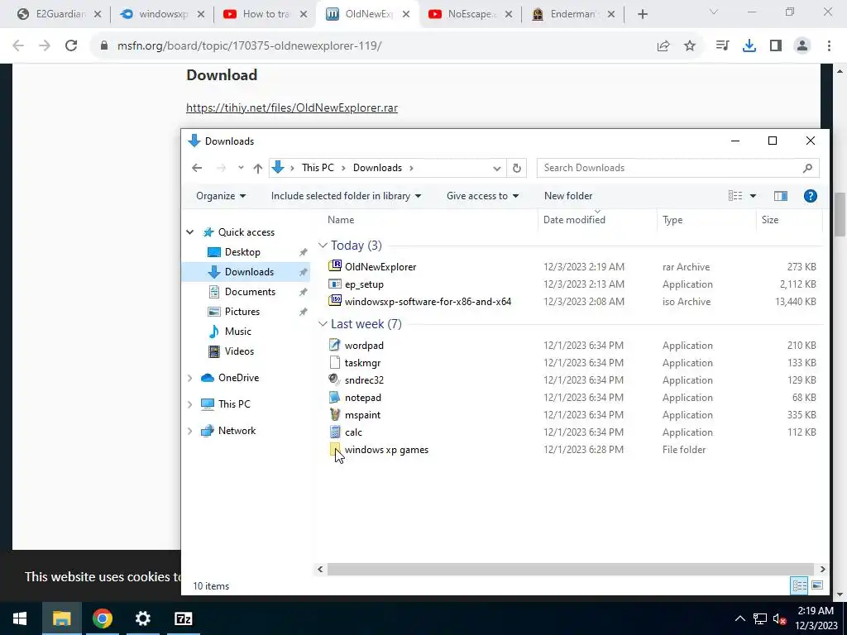Open recent locations dropdown arrow
847x635 pixels.
(241, 168)
